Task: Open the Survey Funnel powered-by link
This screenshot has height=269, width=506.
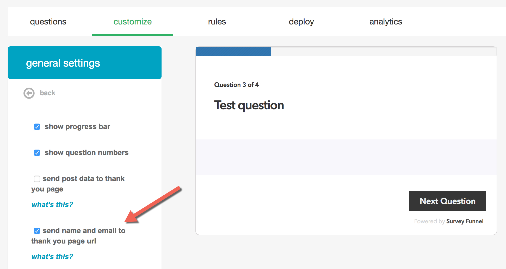Action: pyautogui.click(x=465, y=221)
